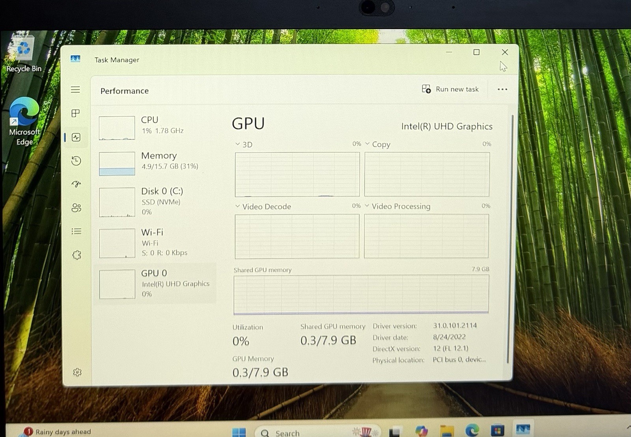Screen dimensions: 631x437
Task: Click the driver version 31.0.101.2114 value
Action: (x=455, y=325)
